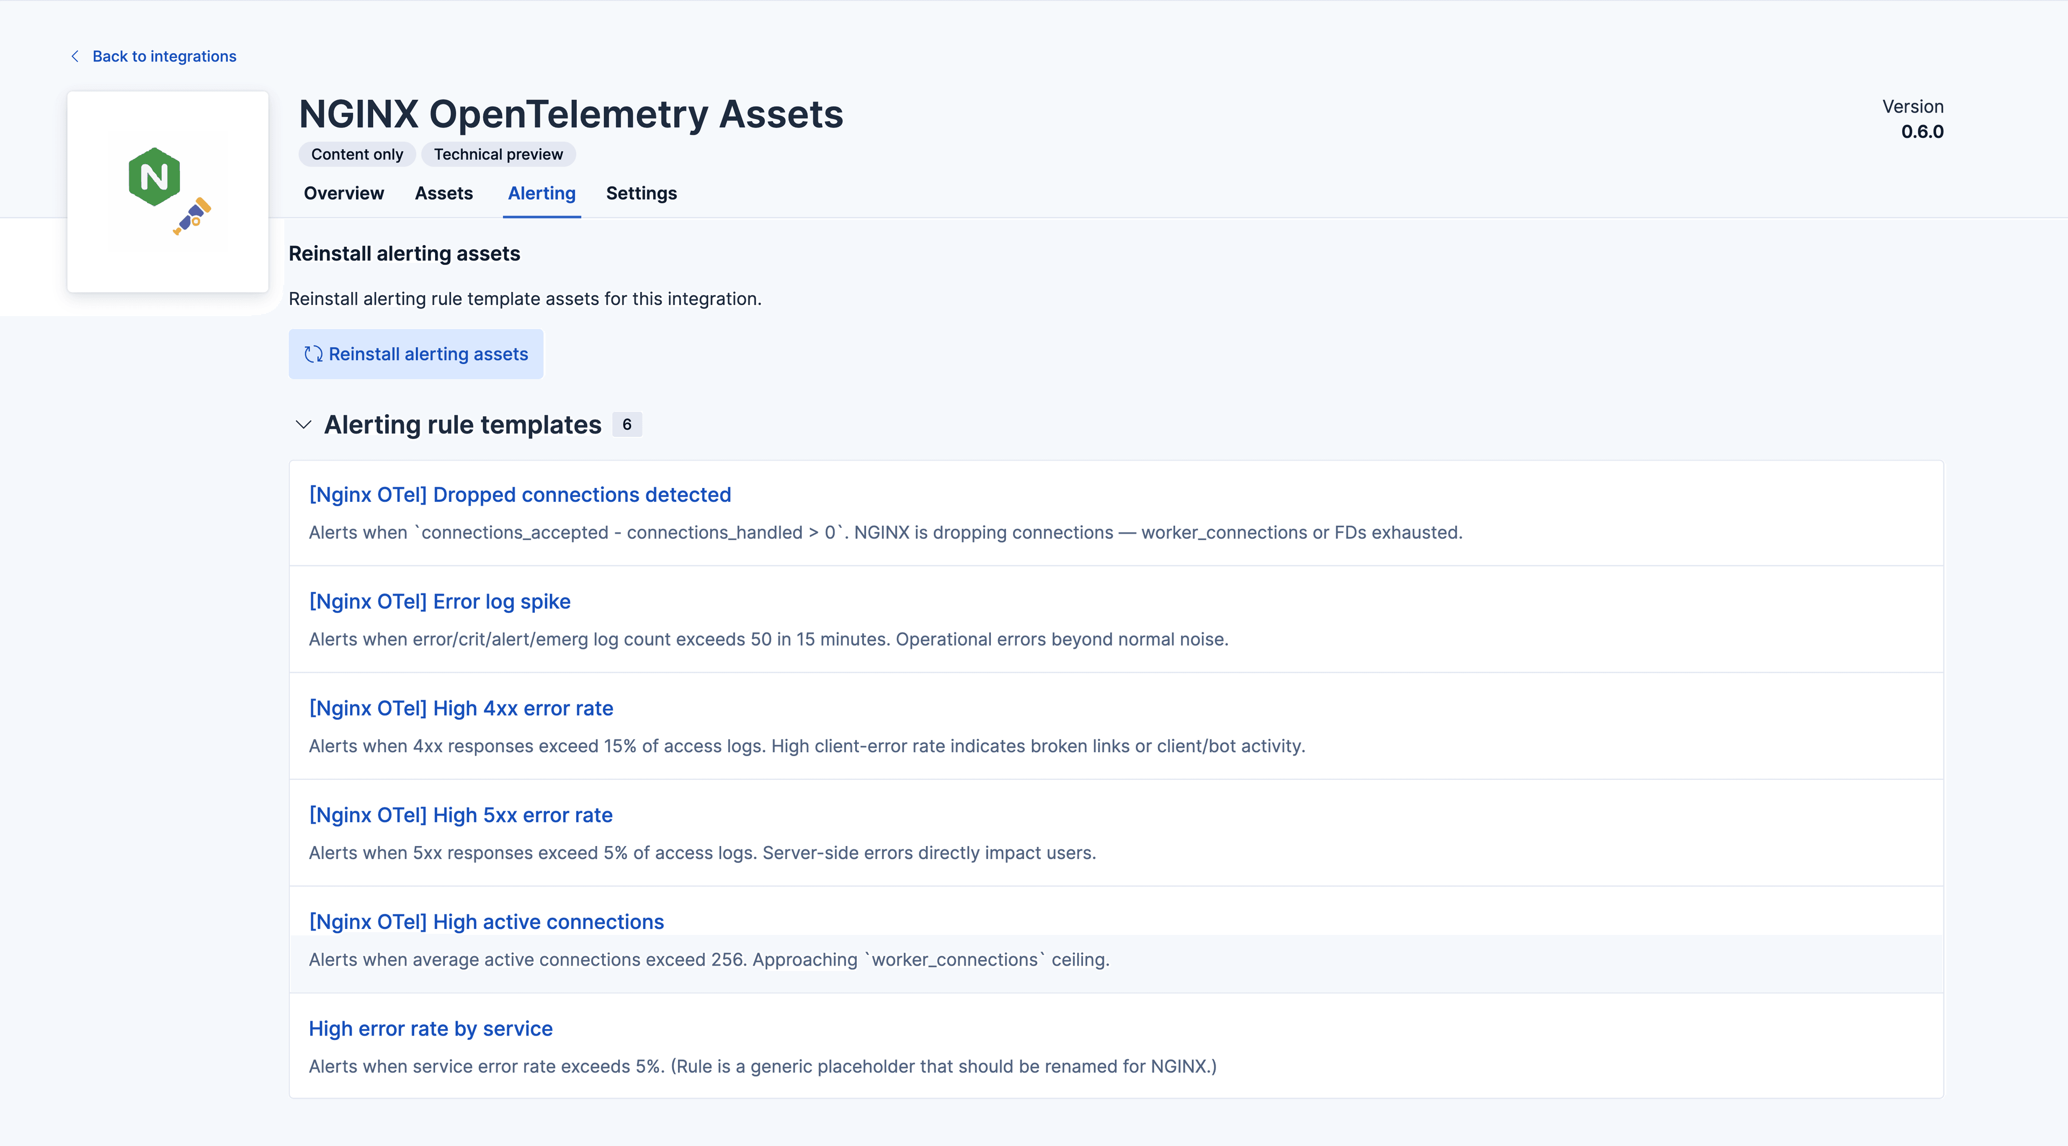Click the Reinstall alerting assets section heading

coord(404,254)
